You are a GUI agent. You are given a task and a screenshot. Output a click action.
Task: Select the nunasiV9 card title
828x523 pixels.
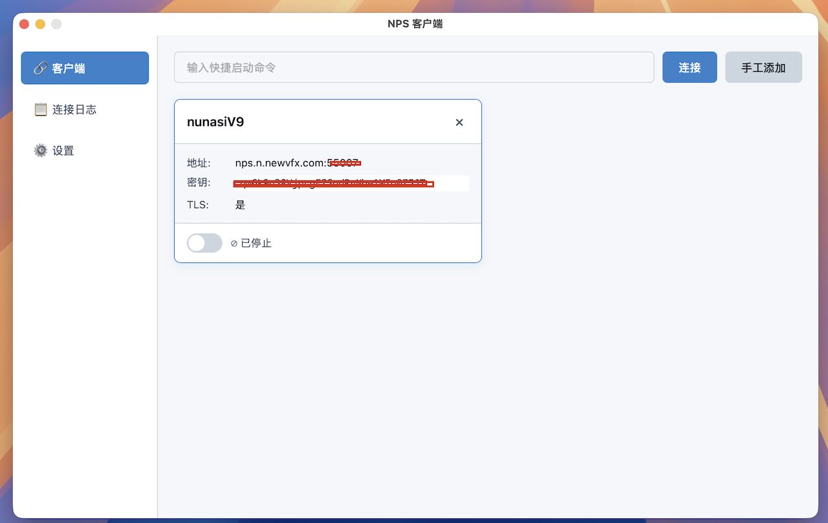(x=215, y=122)
